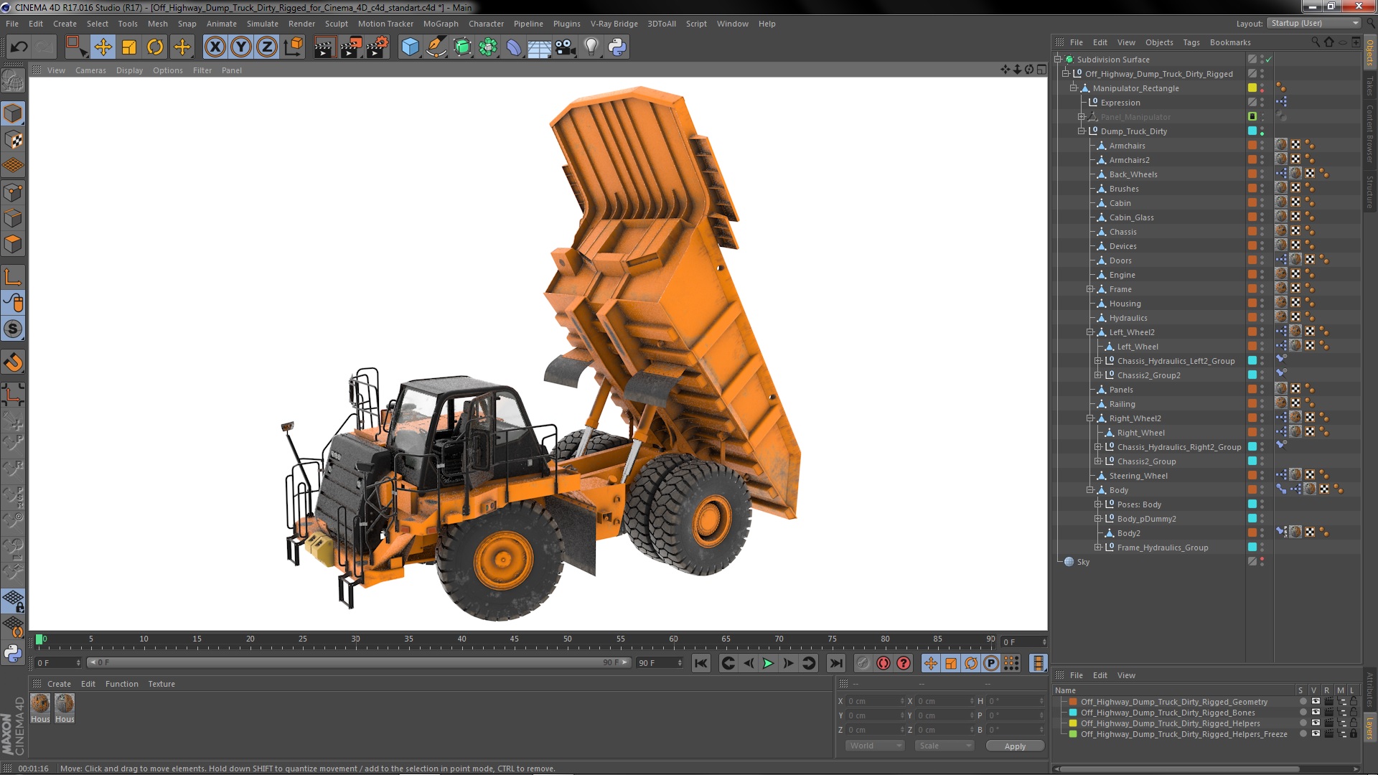The image size is (1378, 775).
Task: Expand the Frame object
Action: (x=1089, y=289)
